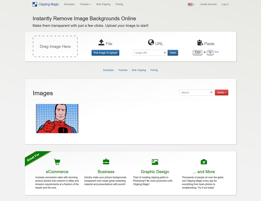Click the ... and More heading
The image size is (261, 201).
coord(204,172)
